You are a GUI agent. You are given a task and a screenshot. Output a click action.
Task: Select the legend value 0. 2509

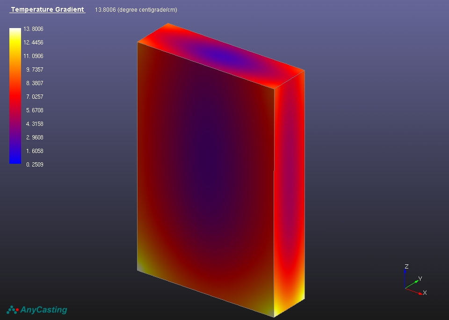coord(35,164)
